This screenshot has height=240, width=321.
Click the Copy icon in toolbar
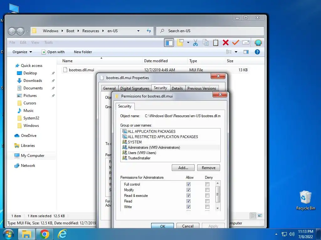(206, 42)
